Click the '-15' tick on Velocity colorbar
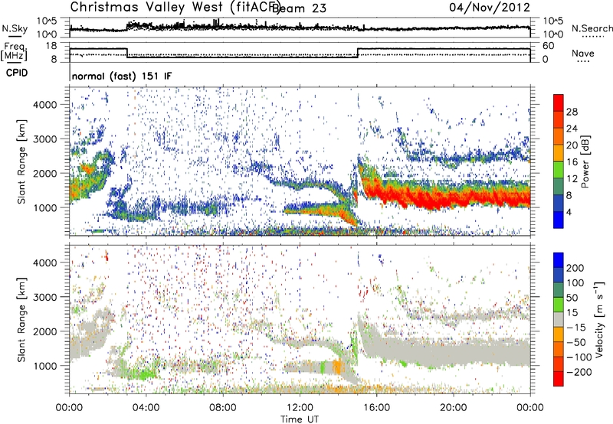This screenshot has height=424, width=613. point(576,327)
